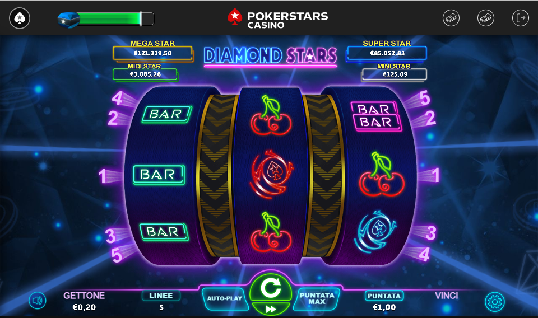Click the exit door icon
The height and width of the screenshot is (318, 538).
[521, 18]
